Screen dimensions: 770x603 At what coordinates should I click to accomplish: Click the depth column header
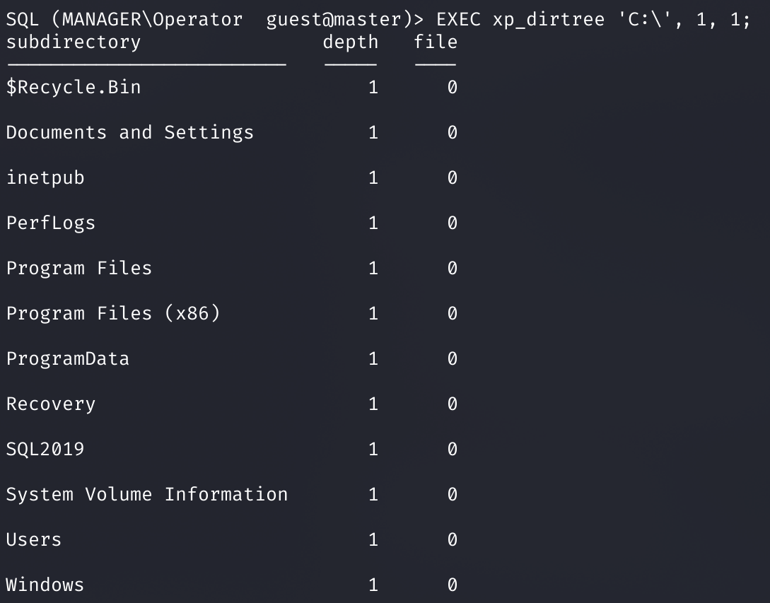click(x=351, y=42)
